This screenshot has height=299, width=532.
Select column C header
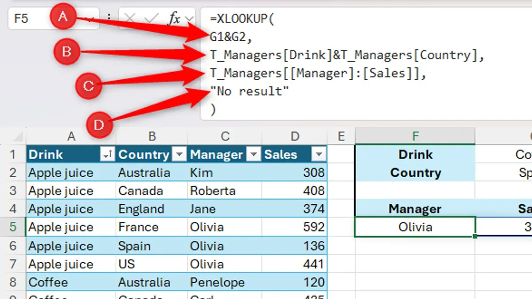tap(225, 136)
